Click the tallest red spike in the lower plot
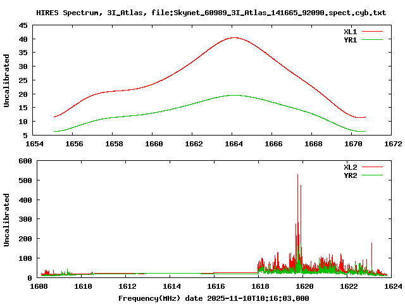Viewport: 405px width, 304px height. tap(297, 175)
